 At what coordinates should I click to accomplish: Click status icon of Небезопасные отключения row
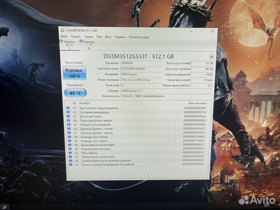tap(70, 157)
